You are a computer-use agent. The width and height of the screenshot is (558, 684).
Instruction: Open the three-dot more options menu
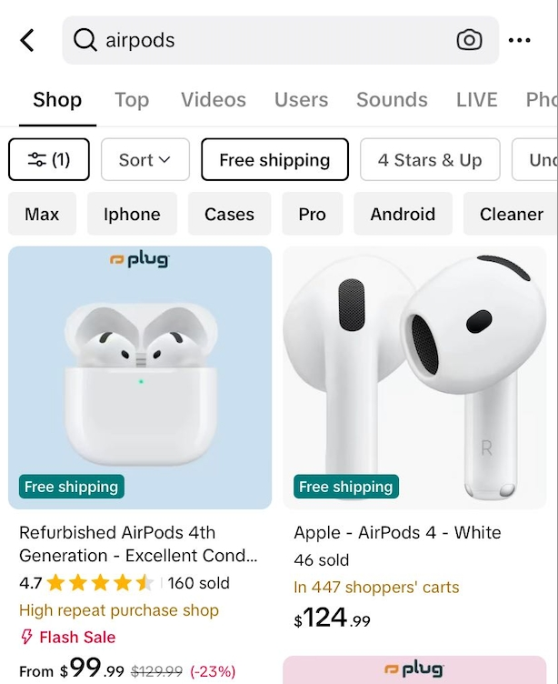click(520, 40)
